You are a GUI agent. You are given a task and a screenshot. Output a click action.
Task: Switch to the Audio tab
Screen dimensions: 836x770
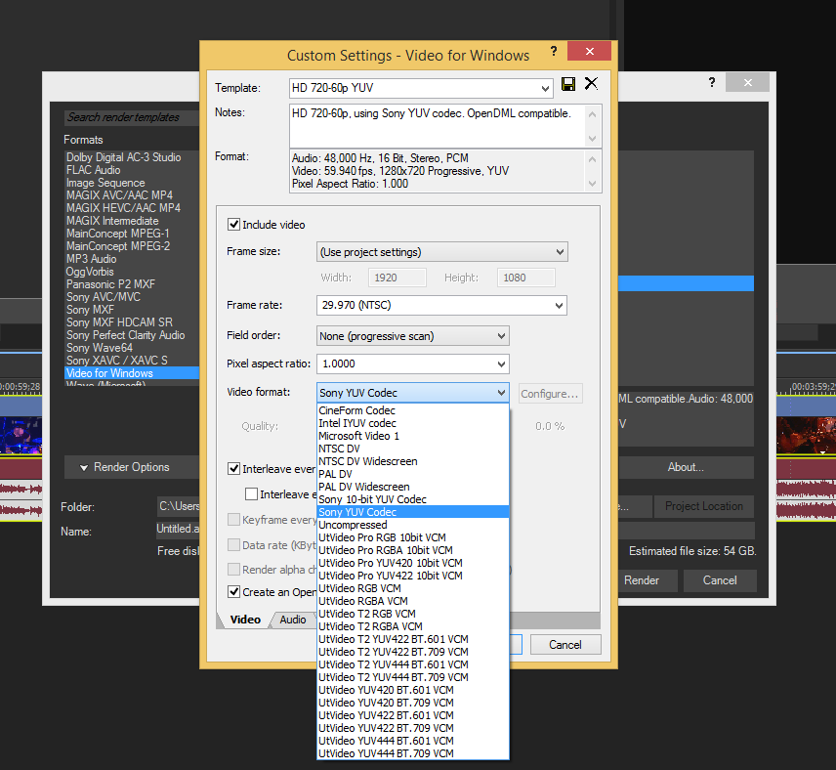[x=293, y=620]
